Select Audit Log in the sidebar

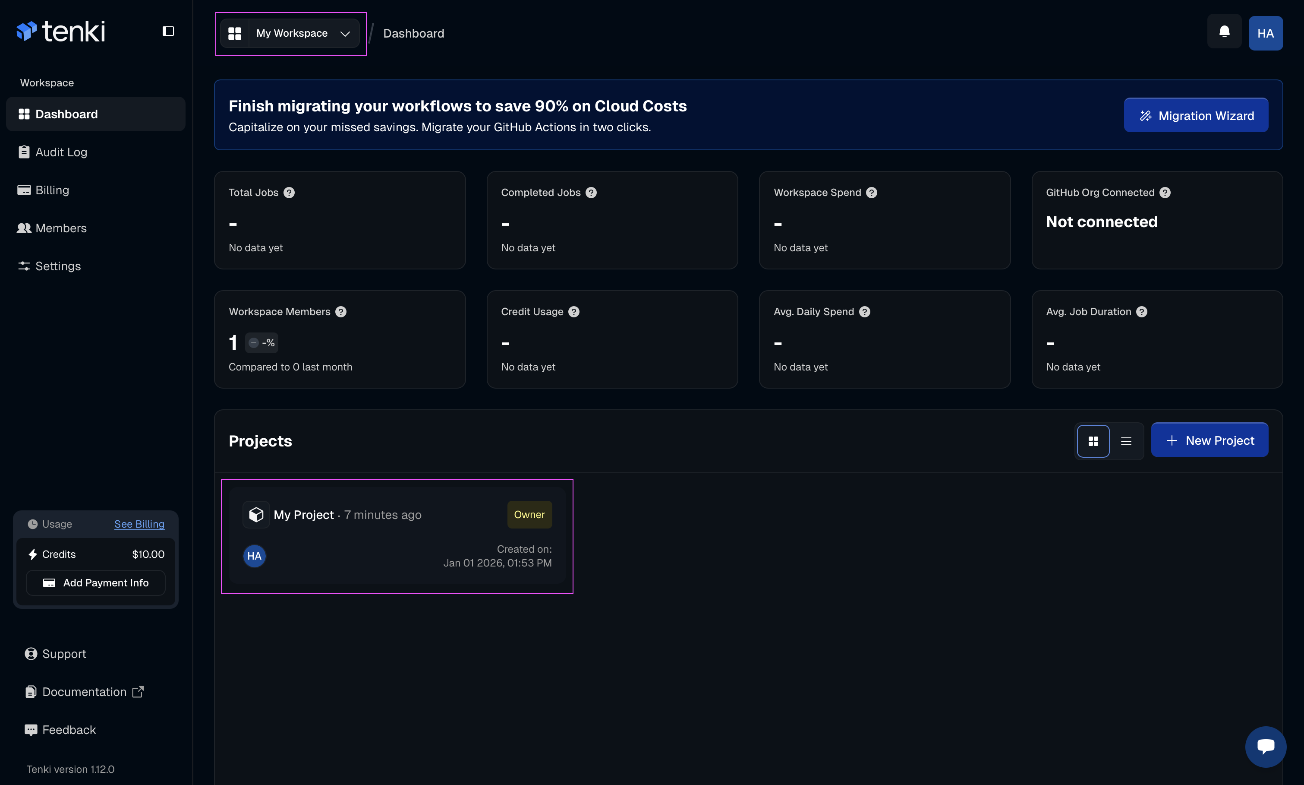[61, 152]
